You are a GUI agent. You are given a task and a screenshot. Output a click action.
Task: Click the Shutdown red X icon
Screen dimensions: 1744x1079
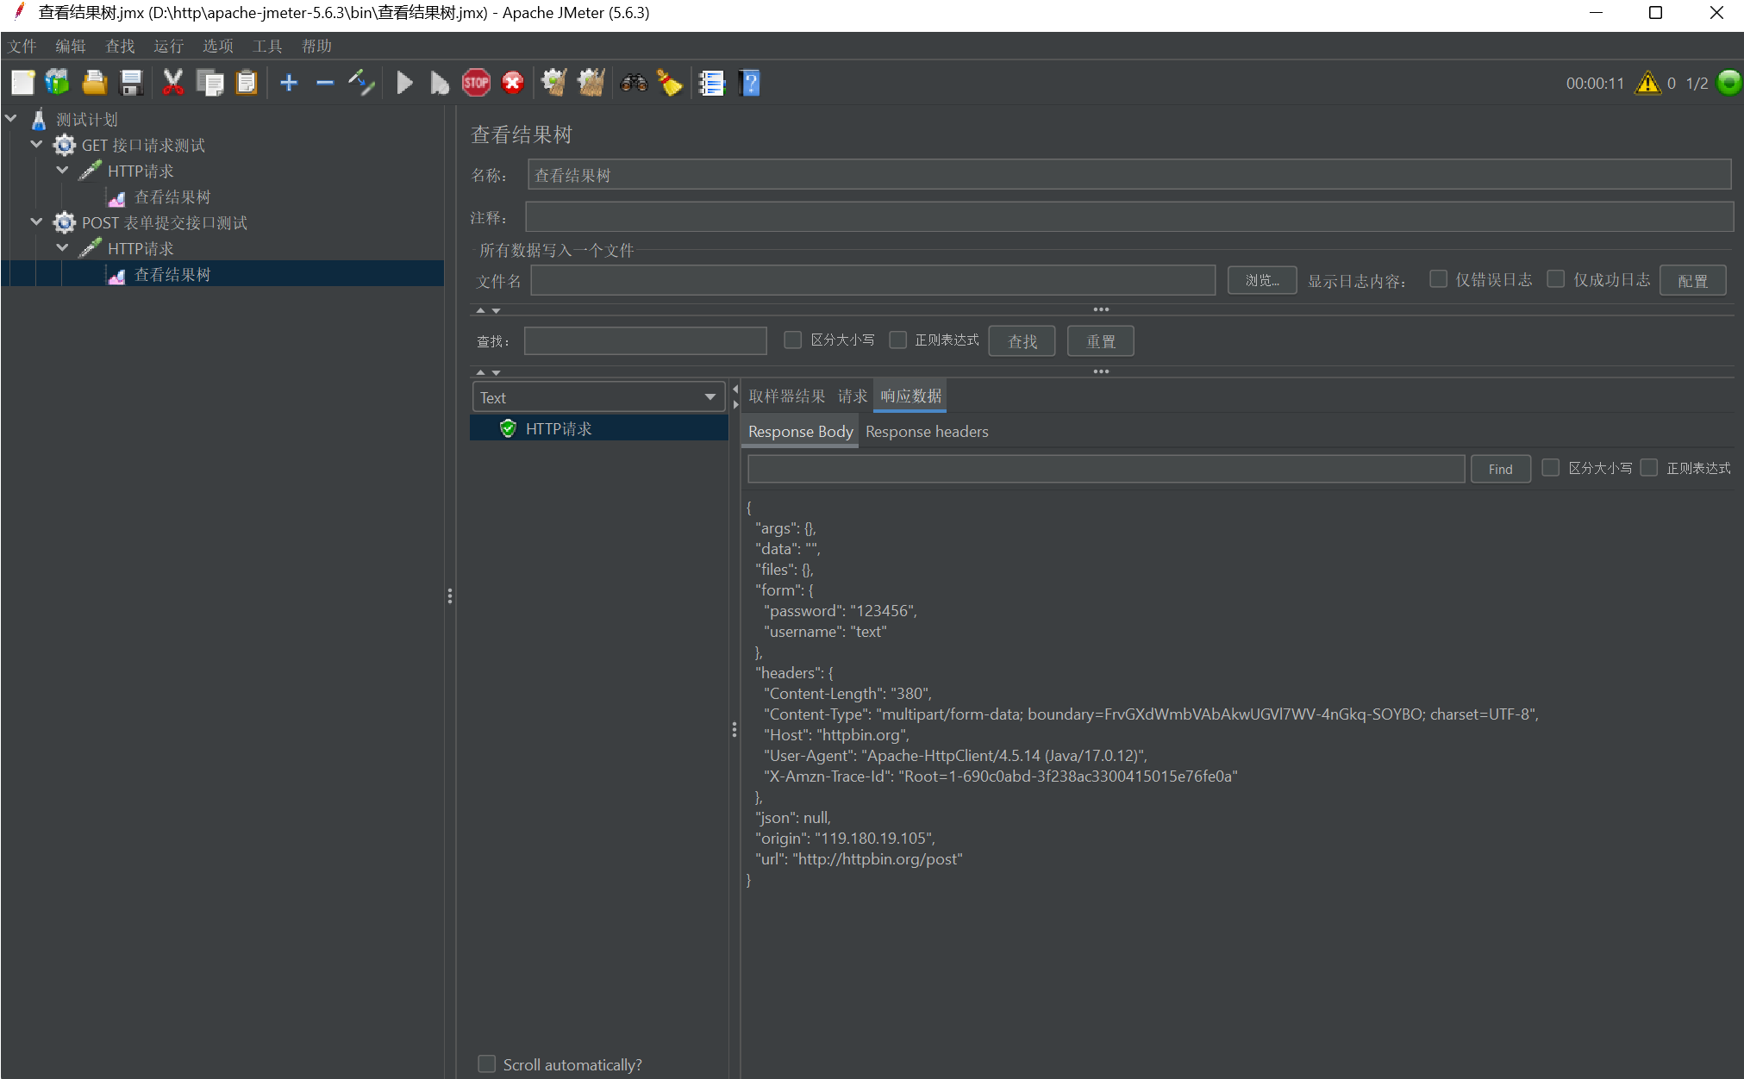pyautogui.click(x=512, y=83)
